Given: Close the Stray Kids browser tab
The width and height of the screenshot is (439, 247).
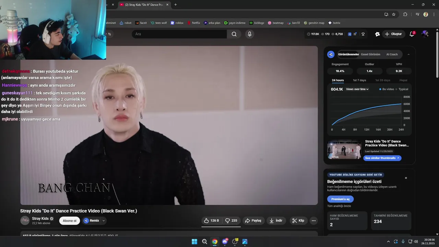Looking at the screenshot, I should point(167,4).
